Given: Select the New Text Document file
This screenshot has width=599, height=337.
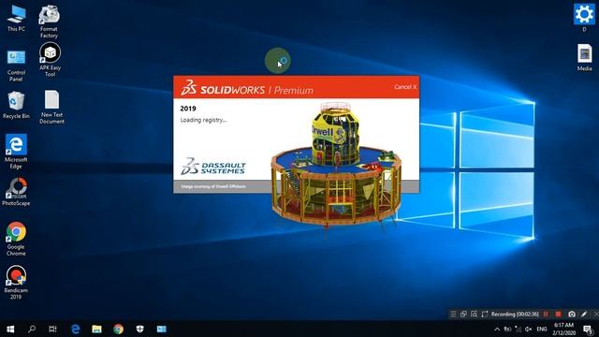Looking at the screenshot, I should tap(52, 107).
